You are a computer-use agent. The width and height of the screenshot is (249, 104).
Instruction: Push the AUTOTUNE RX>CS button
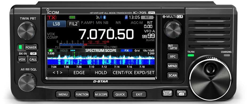pyautogui.click(x=167, y=93)
